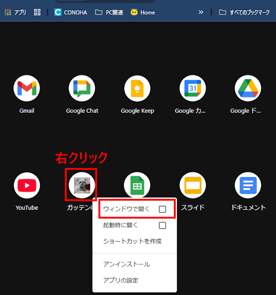276x295 pixels.
Task: Open the PC関連 bookmark folder
Action: [109, 12]
